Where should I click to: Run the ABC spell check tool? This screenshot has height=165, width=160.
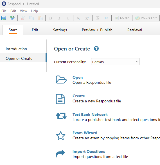pyautogui.click(x=12, y=18)
